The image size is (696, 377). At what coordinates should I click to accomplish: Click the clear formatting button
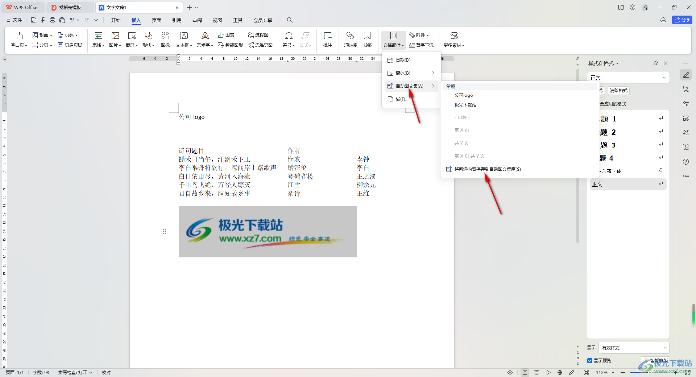pos(618,91)
